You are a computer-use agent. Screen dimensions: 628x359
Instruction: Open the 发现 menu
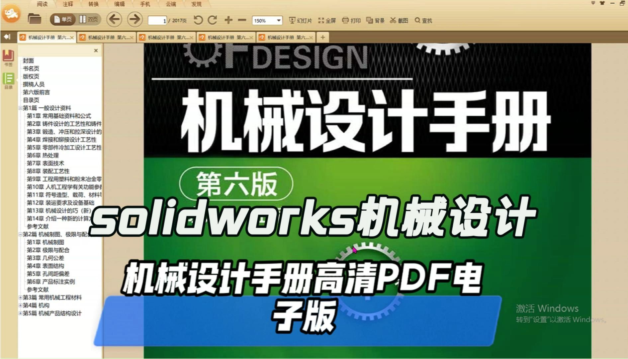[x=197, y=4]
